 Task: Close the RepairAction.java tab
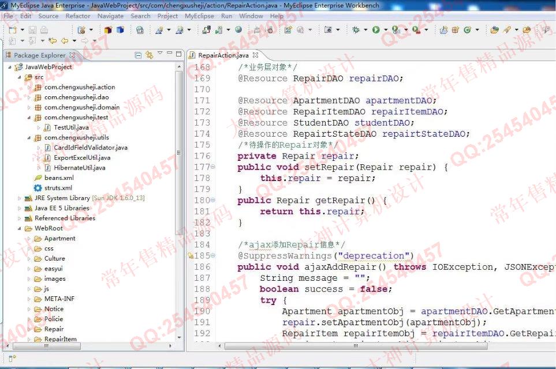(255, 55)
